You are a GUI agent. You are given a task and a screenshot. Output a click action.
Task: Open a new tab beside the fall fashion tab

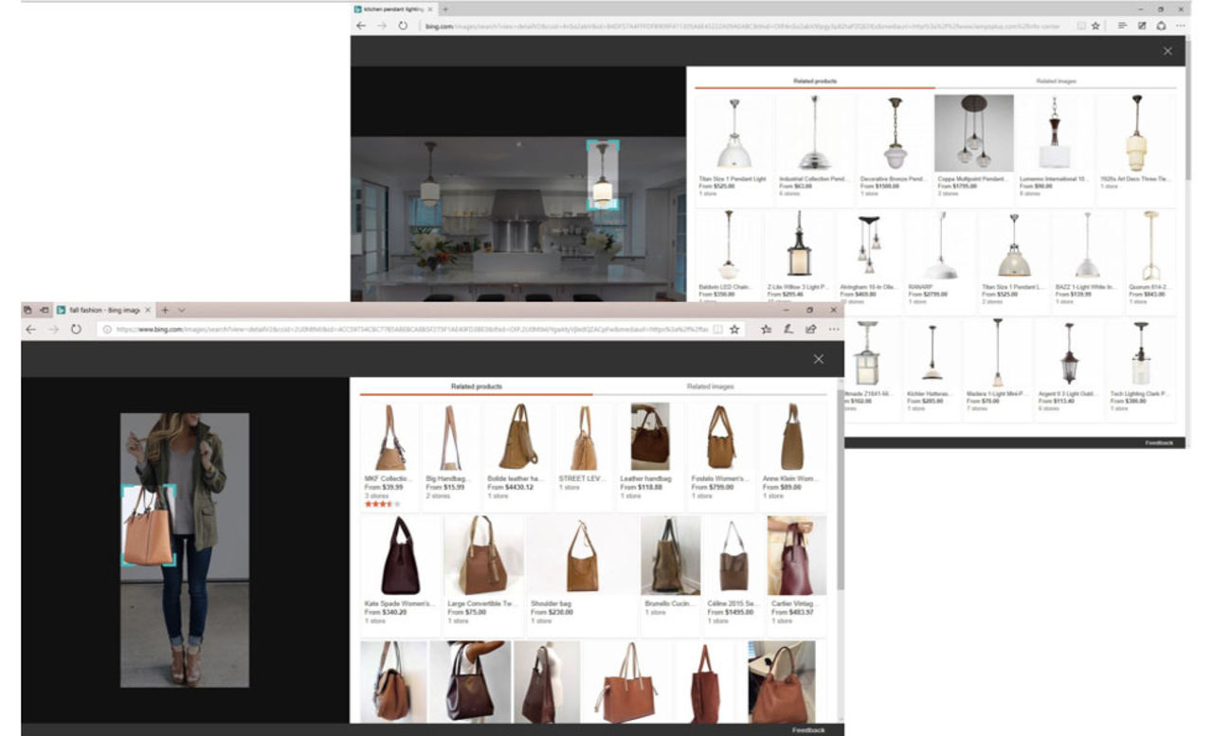point(165,310)
